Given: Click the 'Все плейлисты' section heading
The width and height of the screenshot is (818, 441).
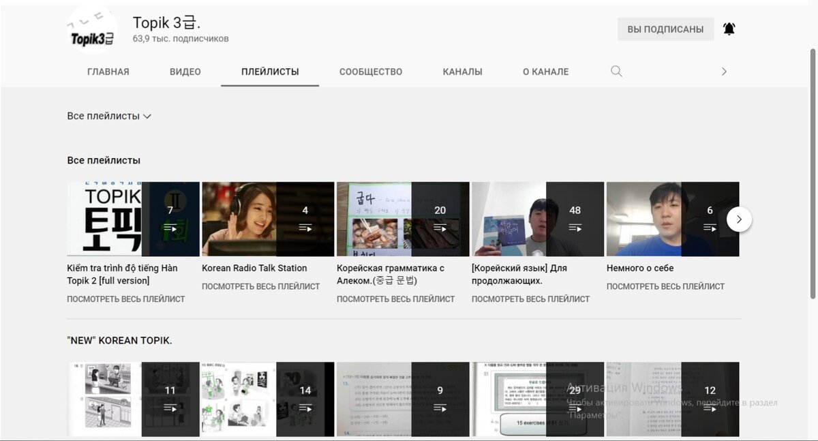Looking at the screenshot, I should 104,160.
